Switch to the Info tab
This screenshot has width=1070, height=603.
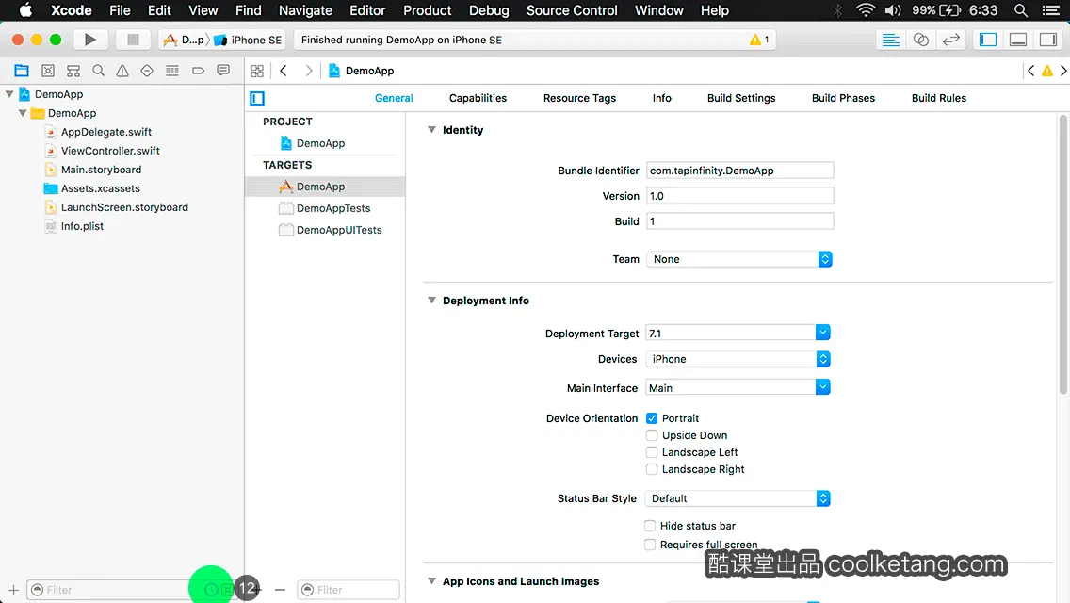pyautogui.click(x=661, y=98)
